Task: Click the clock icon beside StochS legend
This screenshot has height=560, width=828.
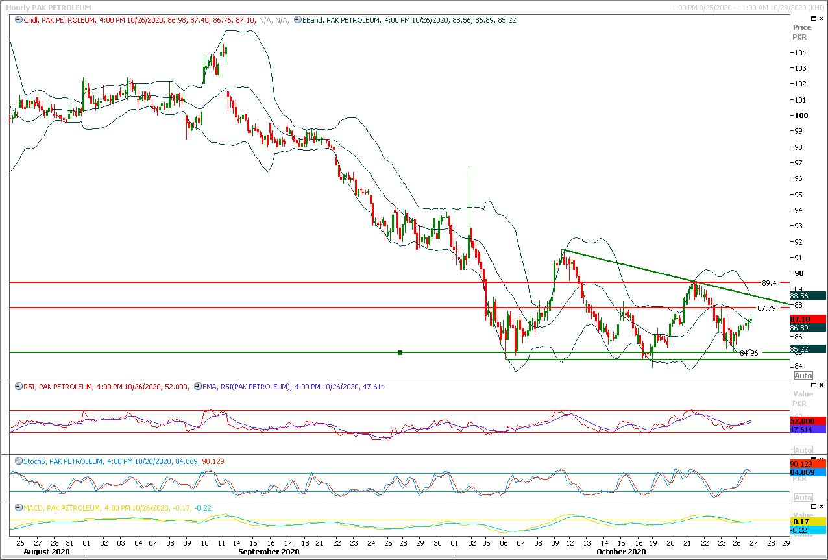Action: [x=18, y=461]
